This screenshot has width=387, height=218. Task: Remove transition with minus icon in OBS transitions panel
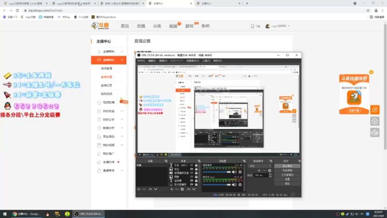click(264, 171)
